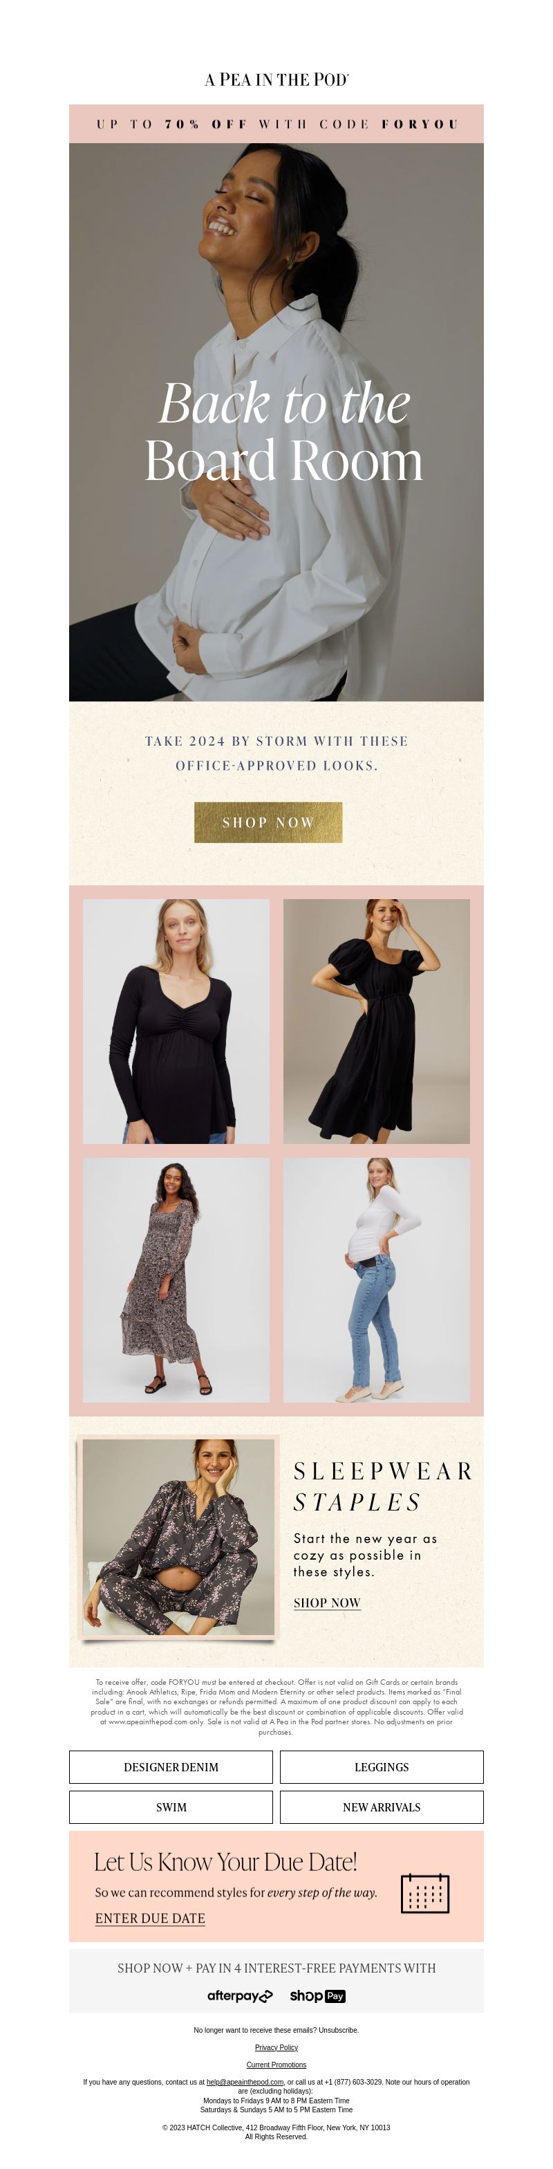The width and height of the screenshot is (553, 2169).
Task: Click the Shop Pay logo
Action: pyautogui.click(x=317, y=1995)
